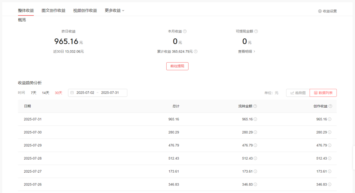
Task: Click 总计 value 965.16 in table
Action: click(174, 119)
